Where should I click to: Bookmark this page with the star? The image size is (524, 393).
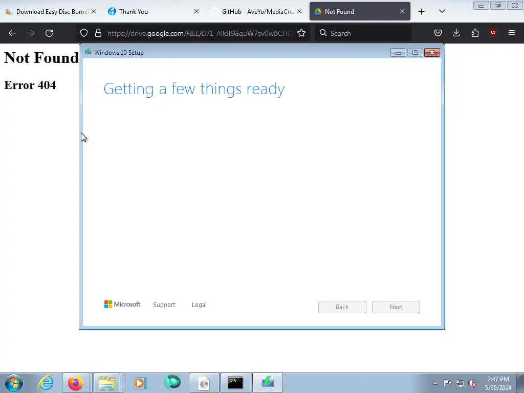coord(301,33)
